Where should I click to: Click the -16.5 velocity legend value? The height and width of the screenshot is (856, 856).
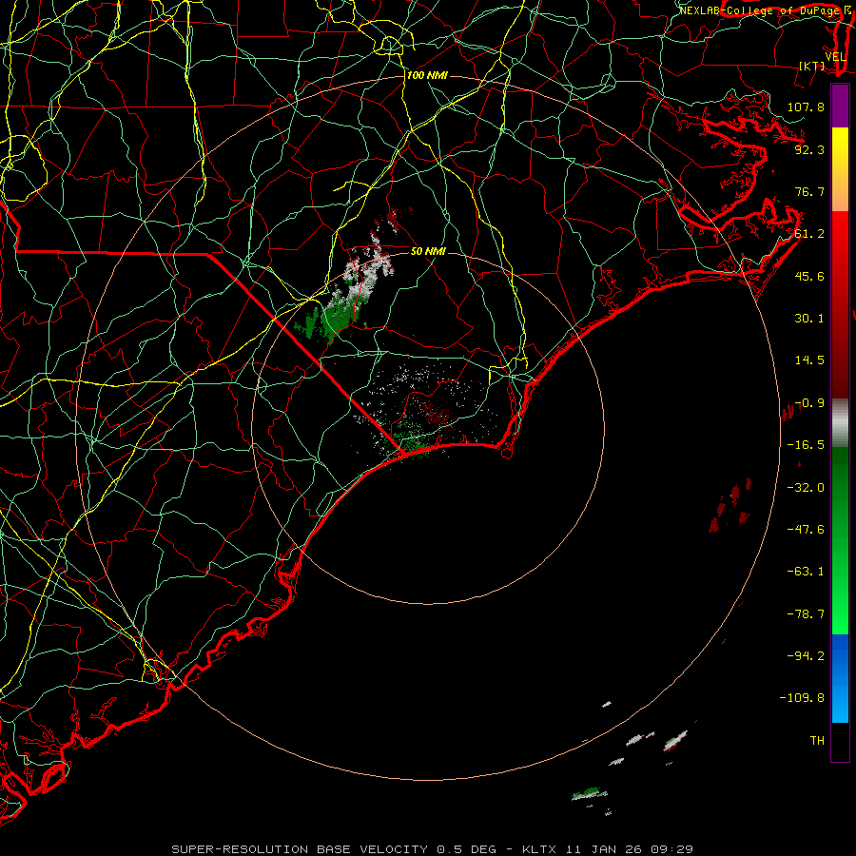tap(806, 445)
